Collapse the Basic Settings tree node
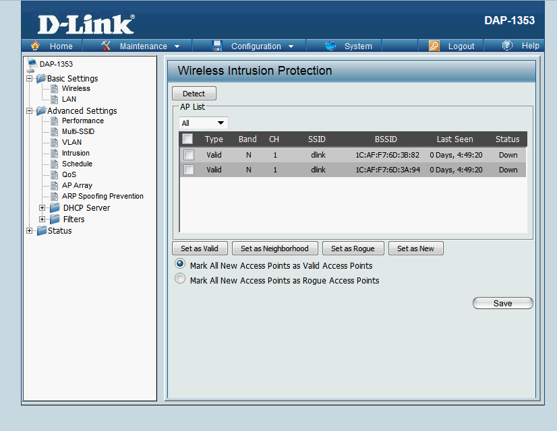The image size is (557, 431). coord(30,78)
